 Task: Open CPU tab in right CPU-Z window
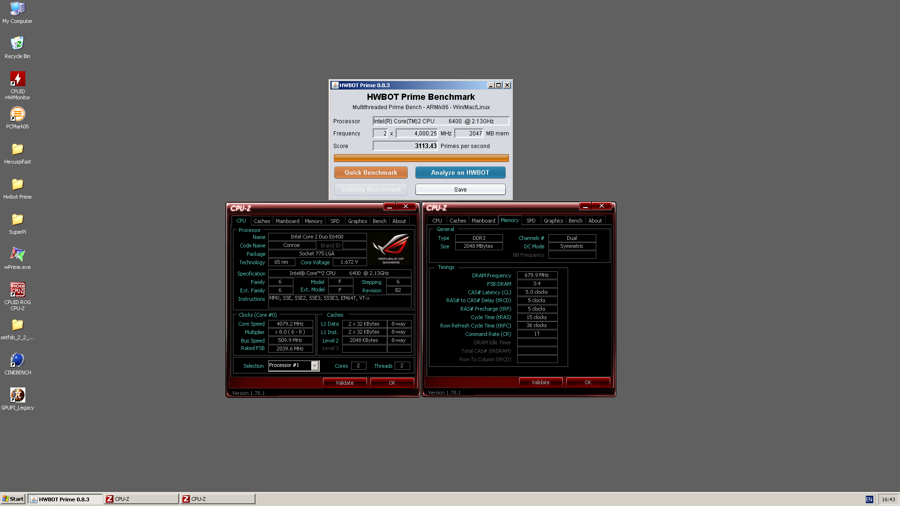tap(437, 221)
